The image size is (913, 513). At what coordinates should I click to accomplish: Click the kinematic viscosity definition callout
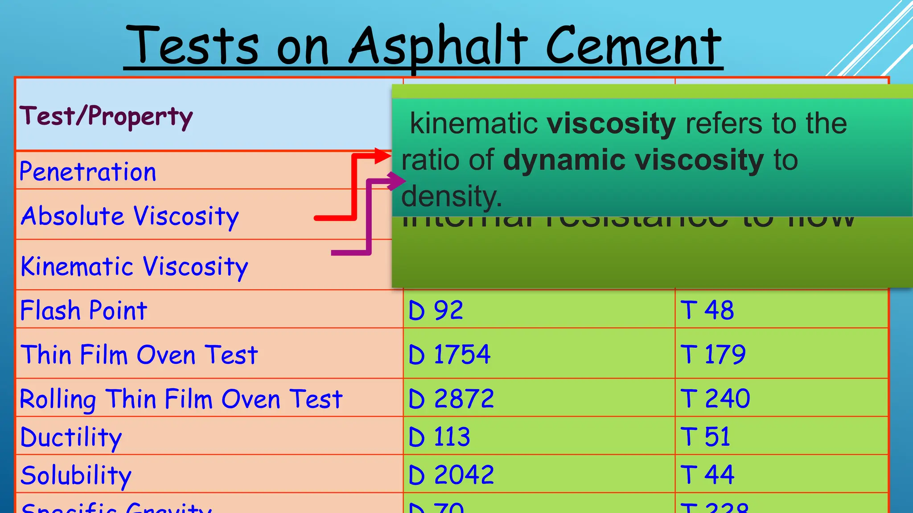click(652, 157)
